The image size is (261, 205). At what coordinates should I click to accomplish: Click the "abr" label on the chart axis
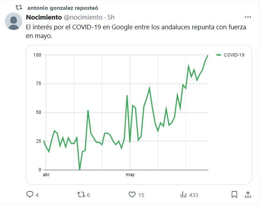pos(46,175)
